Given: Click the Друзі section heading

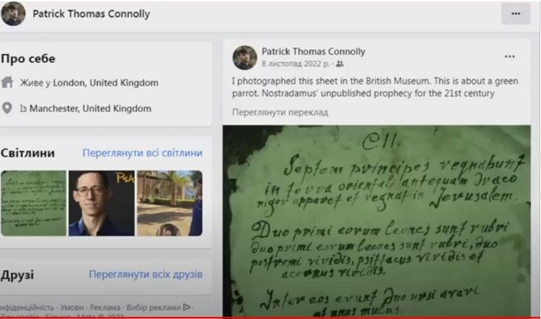Looking at the screenshot, I should coord(17,275).
